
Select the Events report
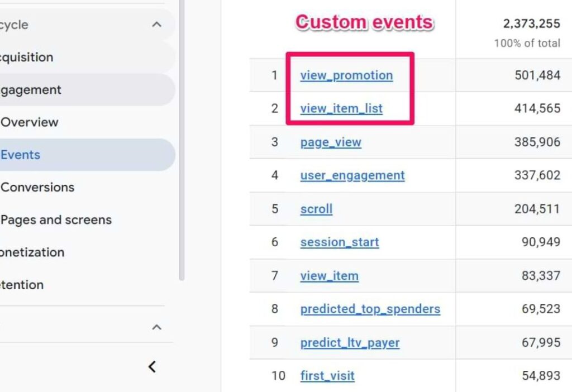tap(21, 155)
